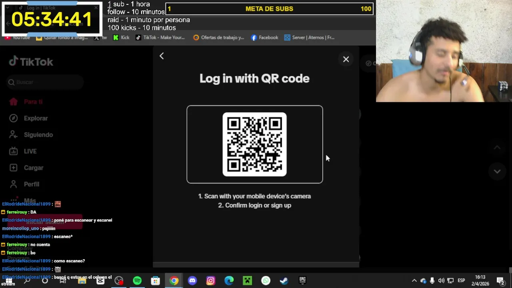The height and width of the screenshot is (288, 512).
Task: Open the Facebook bookmark
Action: pos(264,38)
